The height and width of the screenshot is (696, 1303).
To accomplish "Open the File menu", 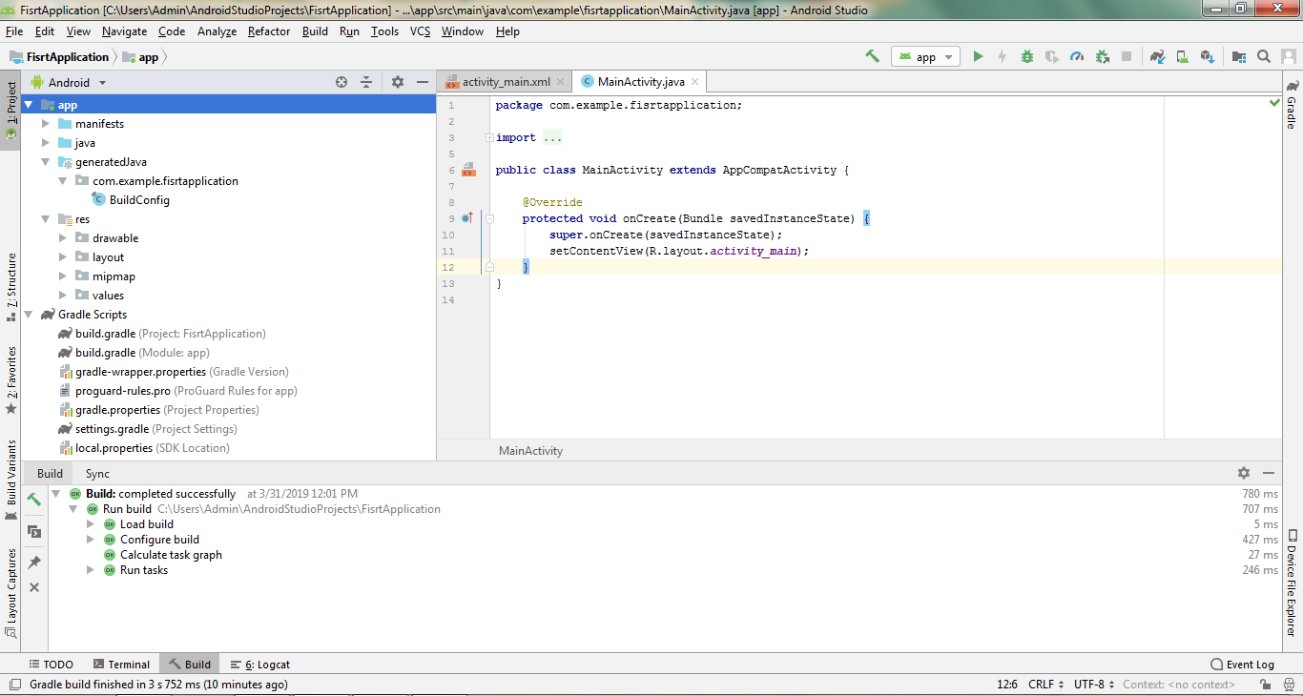I will point(13,31).
